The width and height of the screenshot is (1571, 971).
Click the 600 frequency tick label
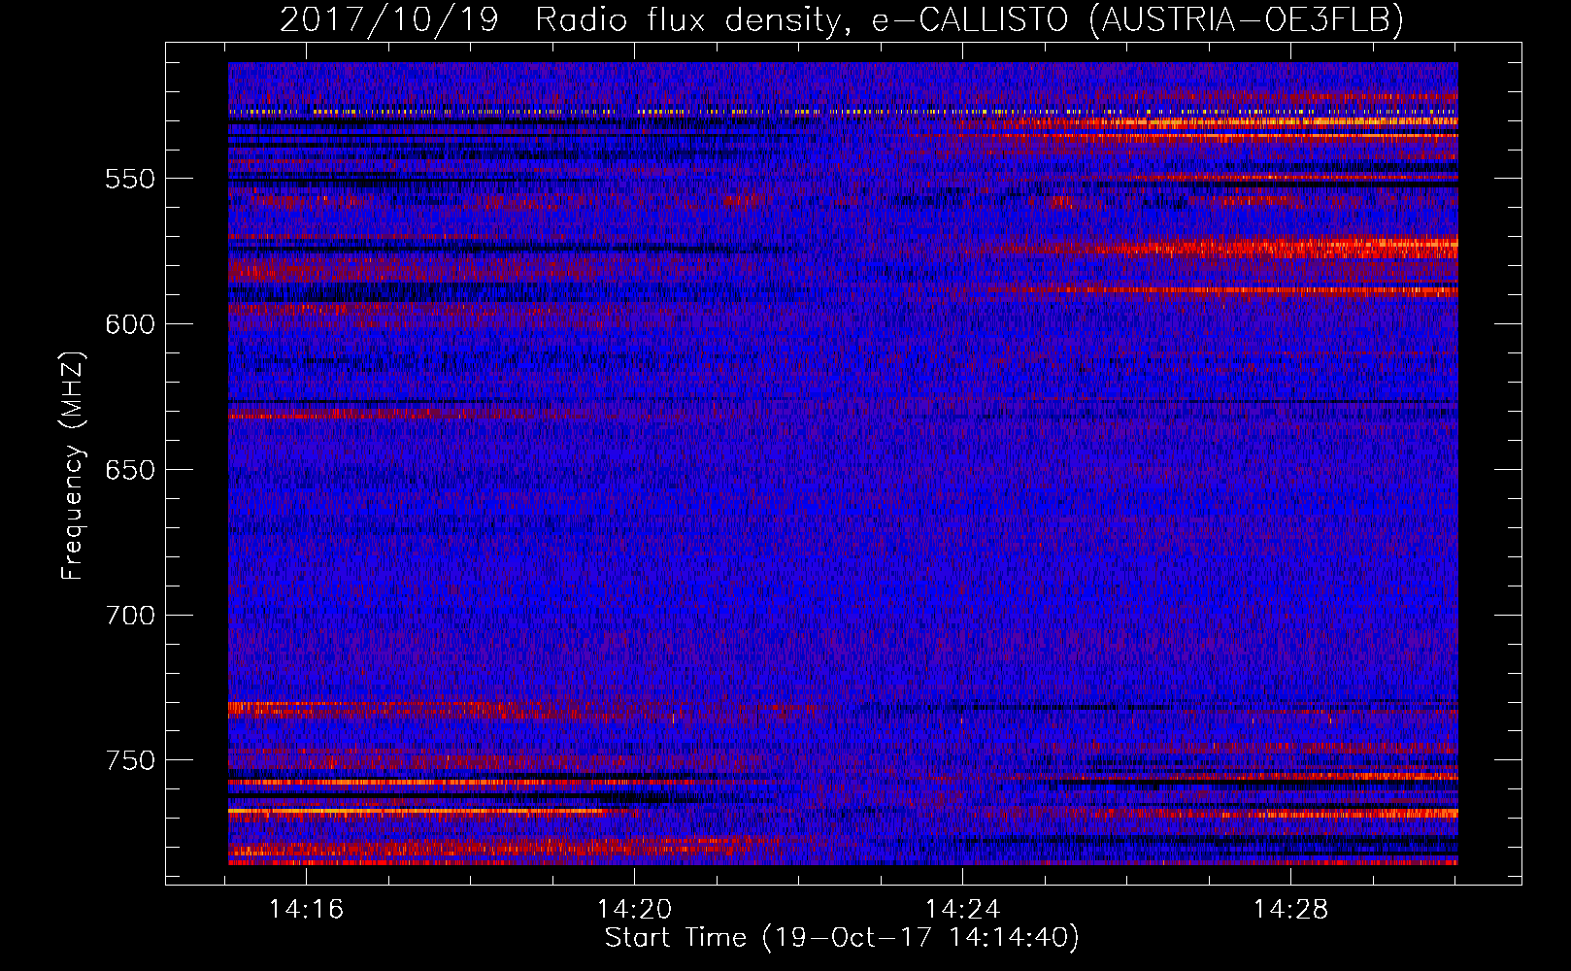(x=130, y=325)
